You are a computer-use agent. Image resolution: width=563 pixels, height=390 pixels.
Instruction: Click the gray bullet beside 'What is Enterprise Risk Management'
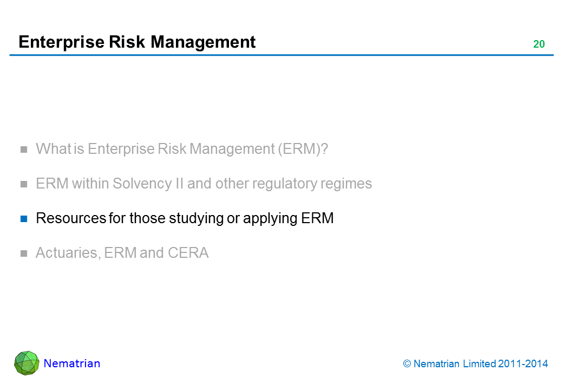(24, 149)
